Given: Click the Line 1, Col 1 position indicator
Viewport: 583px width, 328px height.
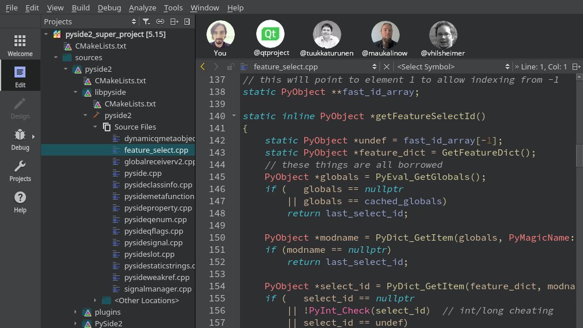Looking at the screenshot, I should click(544, 67).
